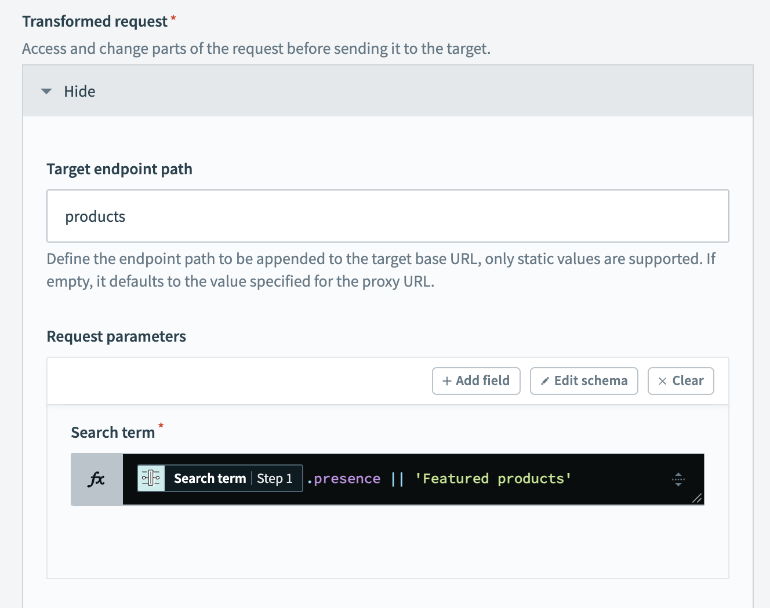Click the 'Featured products' string in formula

(x=493, y=479)
